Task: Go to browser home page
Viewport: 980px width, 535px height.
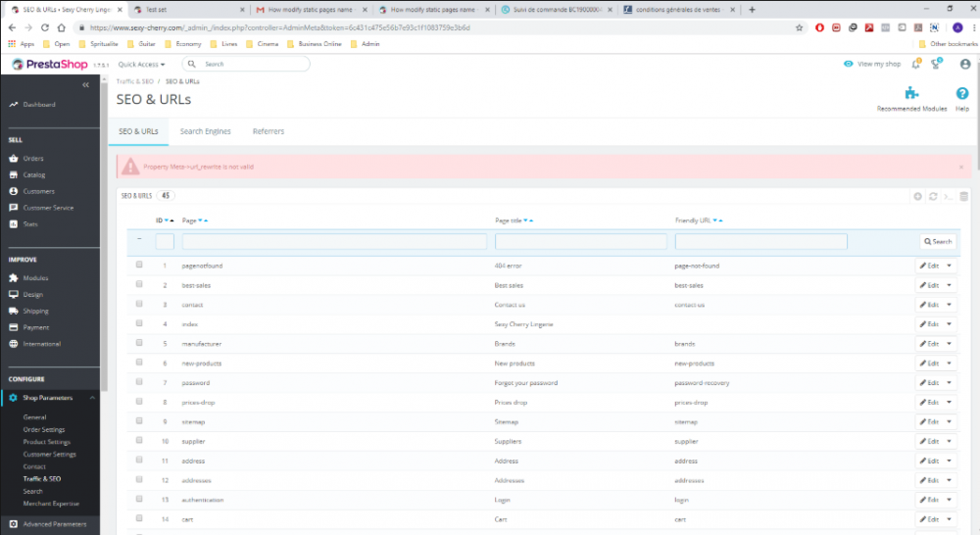Action: tap(61, 27)
